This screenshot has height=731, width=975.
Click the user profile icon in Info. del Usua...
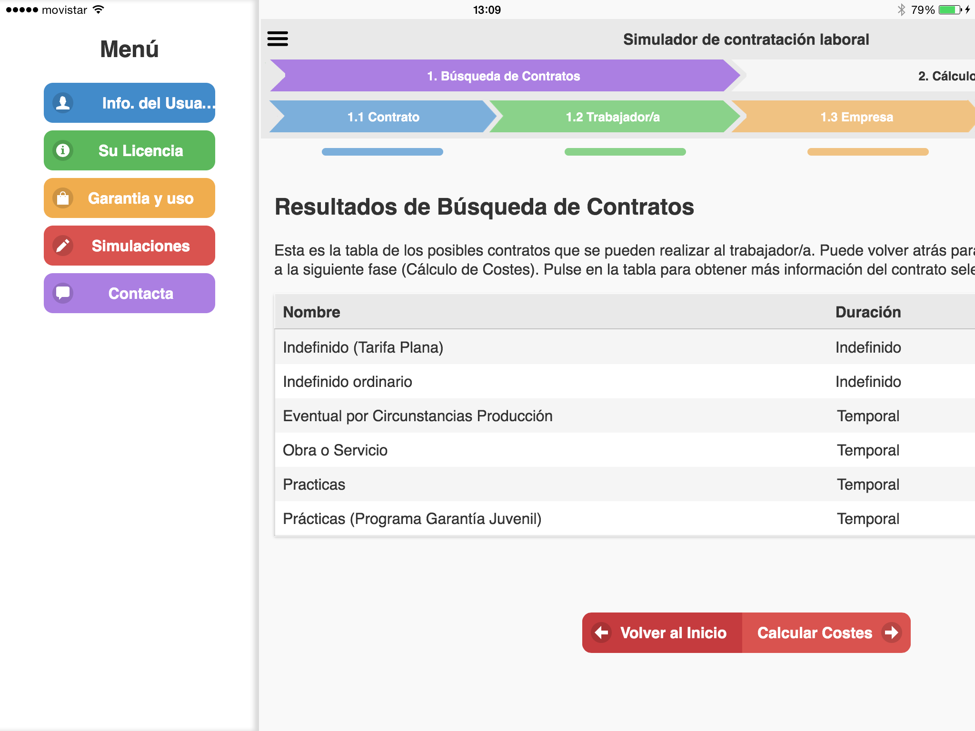[63, 103]
